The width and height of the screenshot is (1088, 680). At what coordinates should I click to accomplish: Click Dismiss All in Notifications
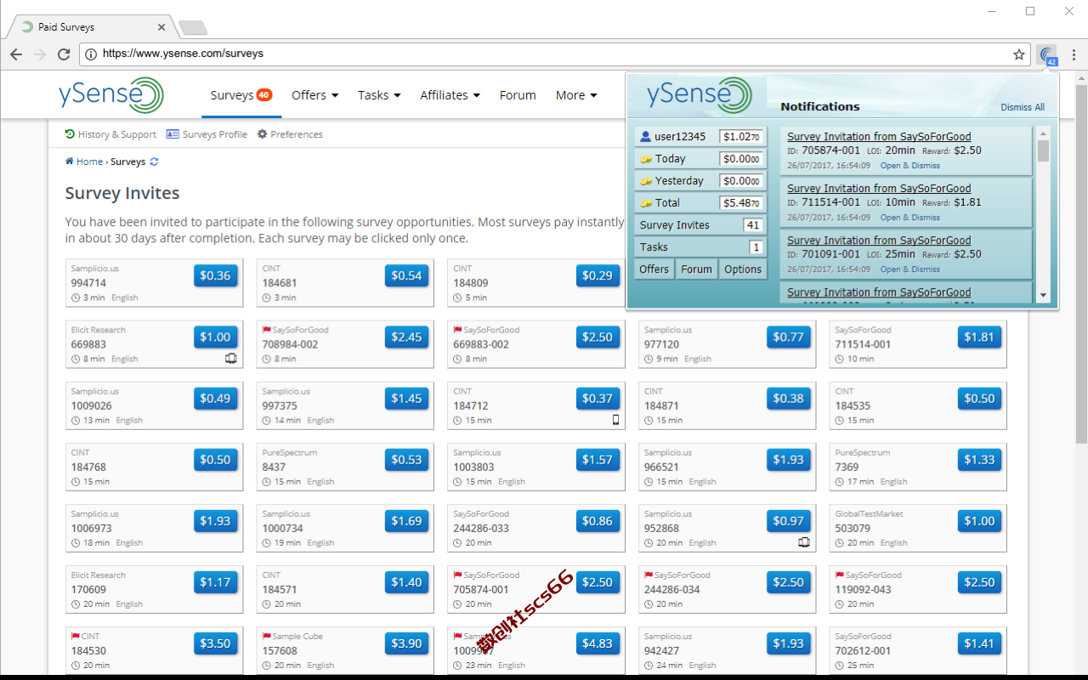(1023, 107)
